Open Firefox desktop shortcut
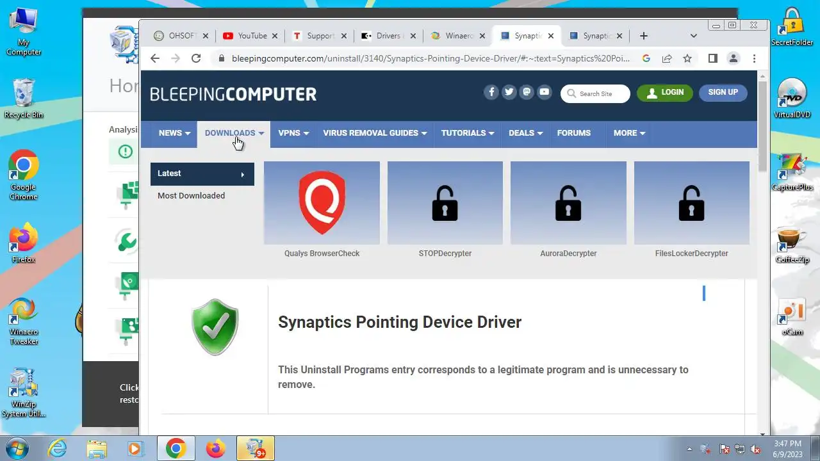The height and width of the screenshot is (461, 820). tap(24, 243)
